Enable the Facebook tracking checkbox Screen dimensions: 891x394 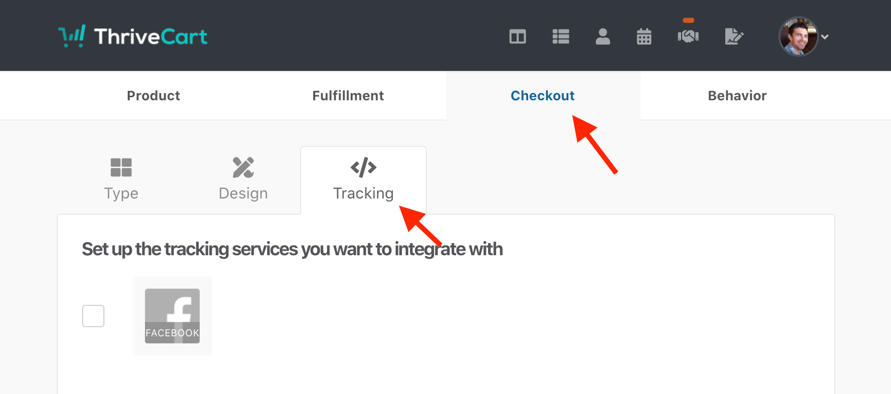93,316
